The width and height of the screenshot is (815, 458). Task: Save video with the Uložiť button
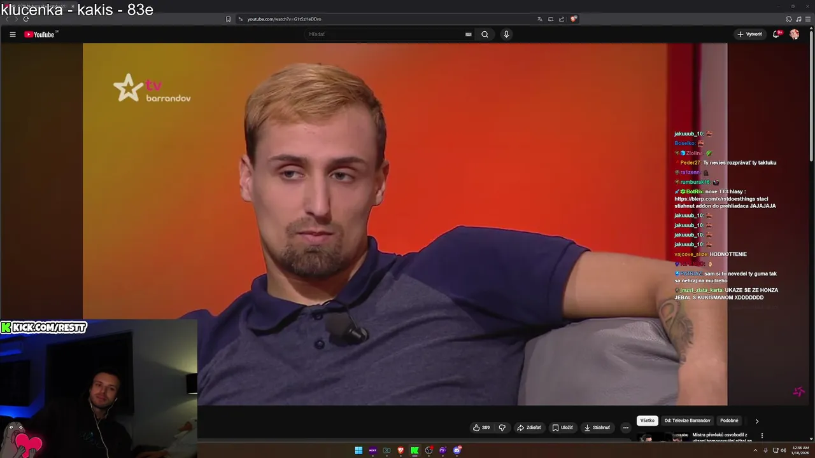pos(563,427)
